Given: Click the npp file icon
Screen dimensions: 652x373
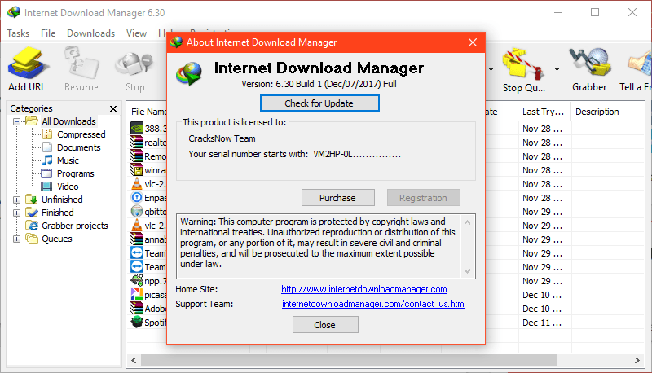Looking at the screenshot, I should (137, 280).
